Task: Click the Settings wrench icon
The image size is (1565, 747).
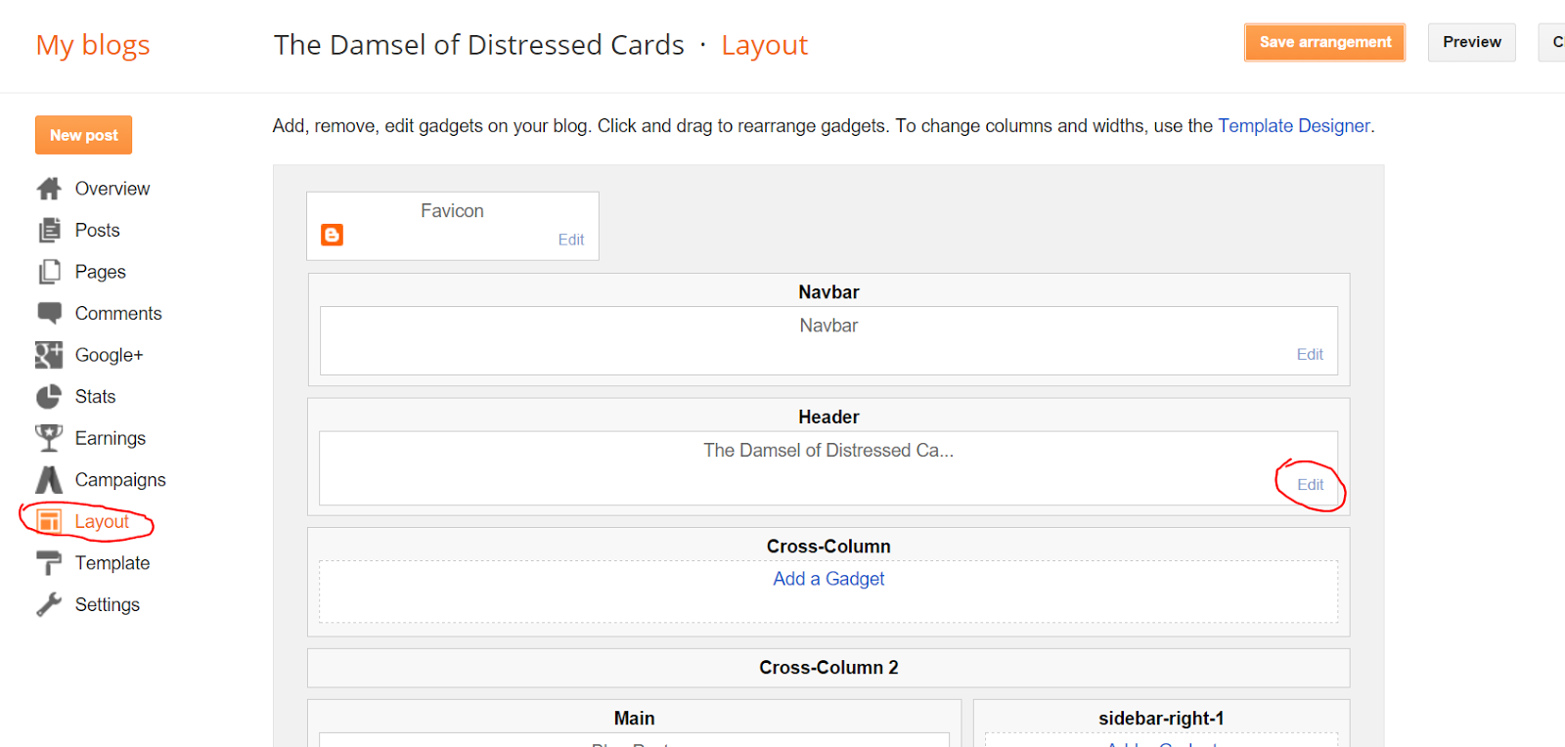Action: click(49, 605)
